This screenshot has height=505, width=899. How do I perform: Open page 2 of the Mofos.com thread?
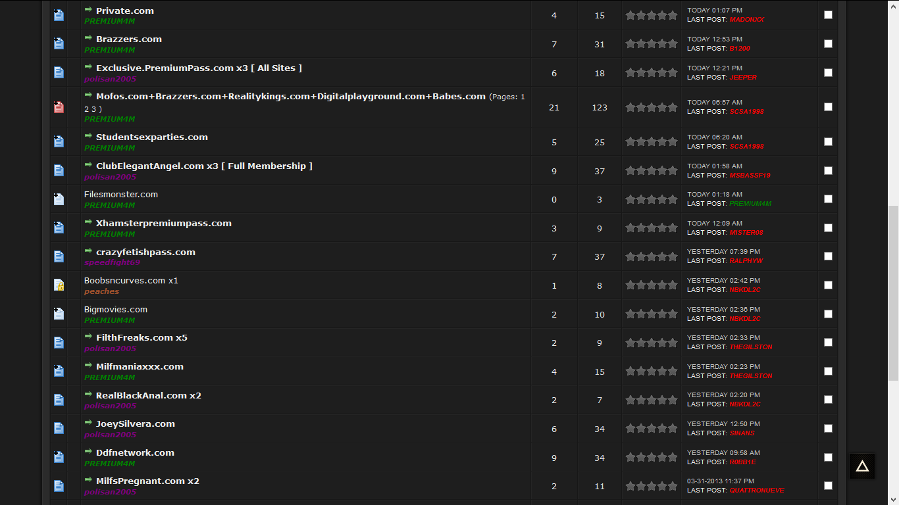tap(87, 108)
